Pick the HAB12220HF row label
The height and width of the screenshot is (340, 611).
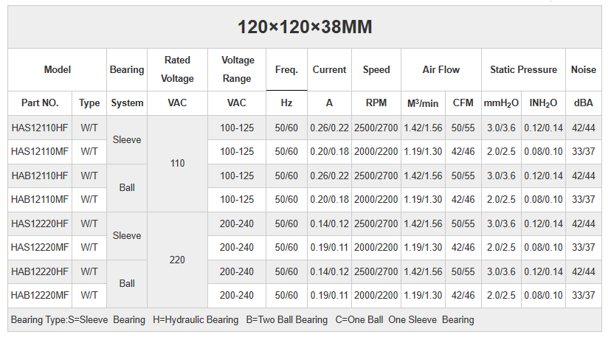coord(40,271)
